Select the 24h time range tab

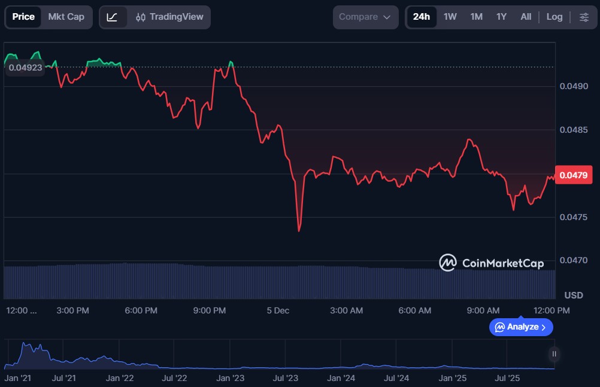click(x=421, y=17)
